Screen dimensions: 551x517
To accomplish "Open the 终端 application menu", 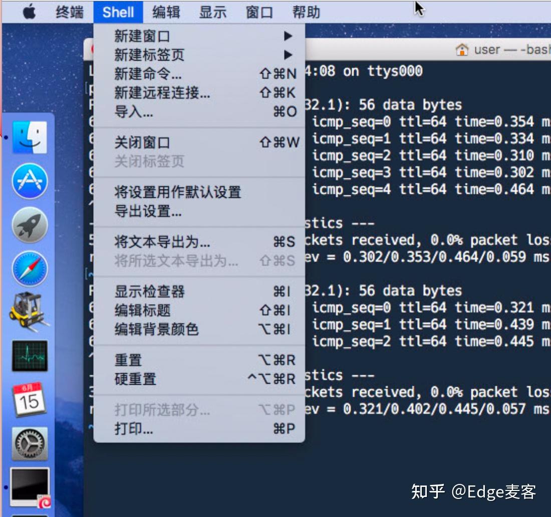I will pos(70,13).
